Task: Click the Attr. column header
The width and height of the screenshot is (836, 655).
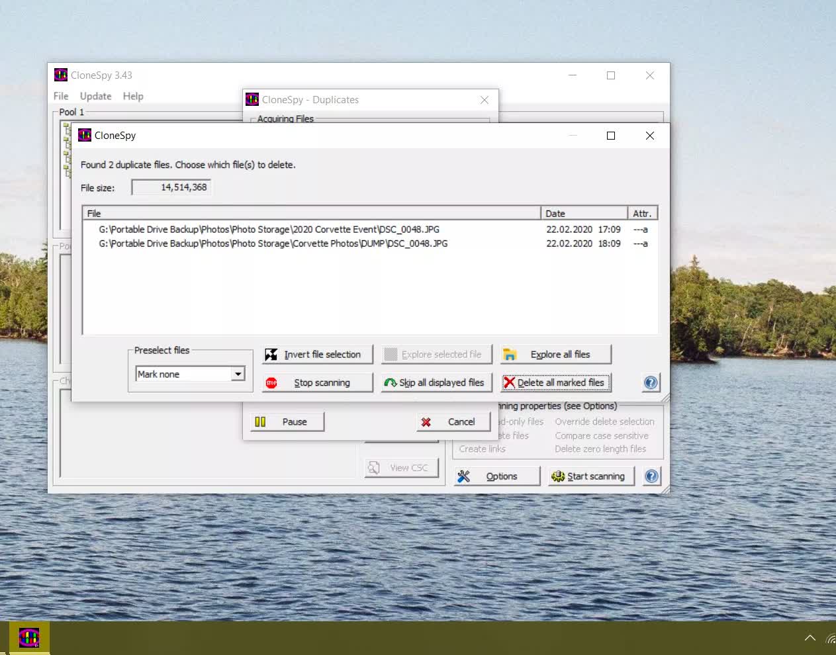Action: [x=641, y=214]
